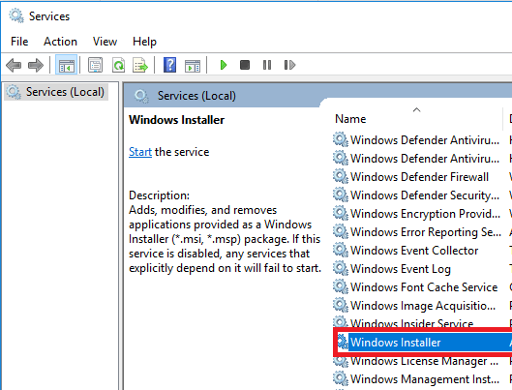Open the View menu
512x390 pixels.
(105, 42)
